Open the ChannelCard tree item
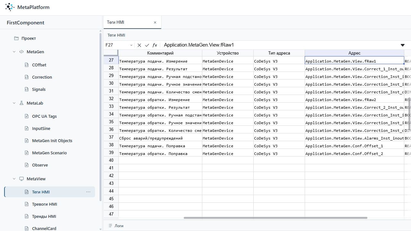411x231 pixels. pos(44,228)
